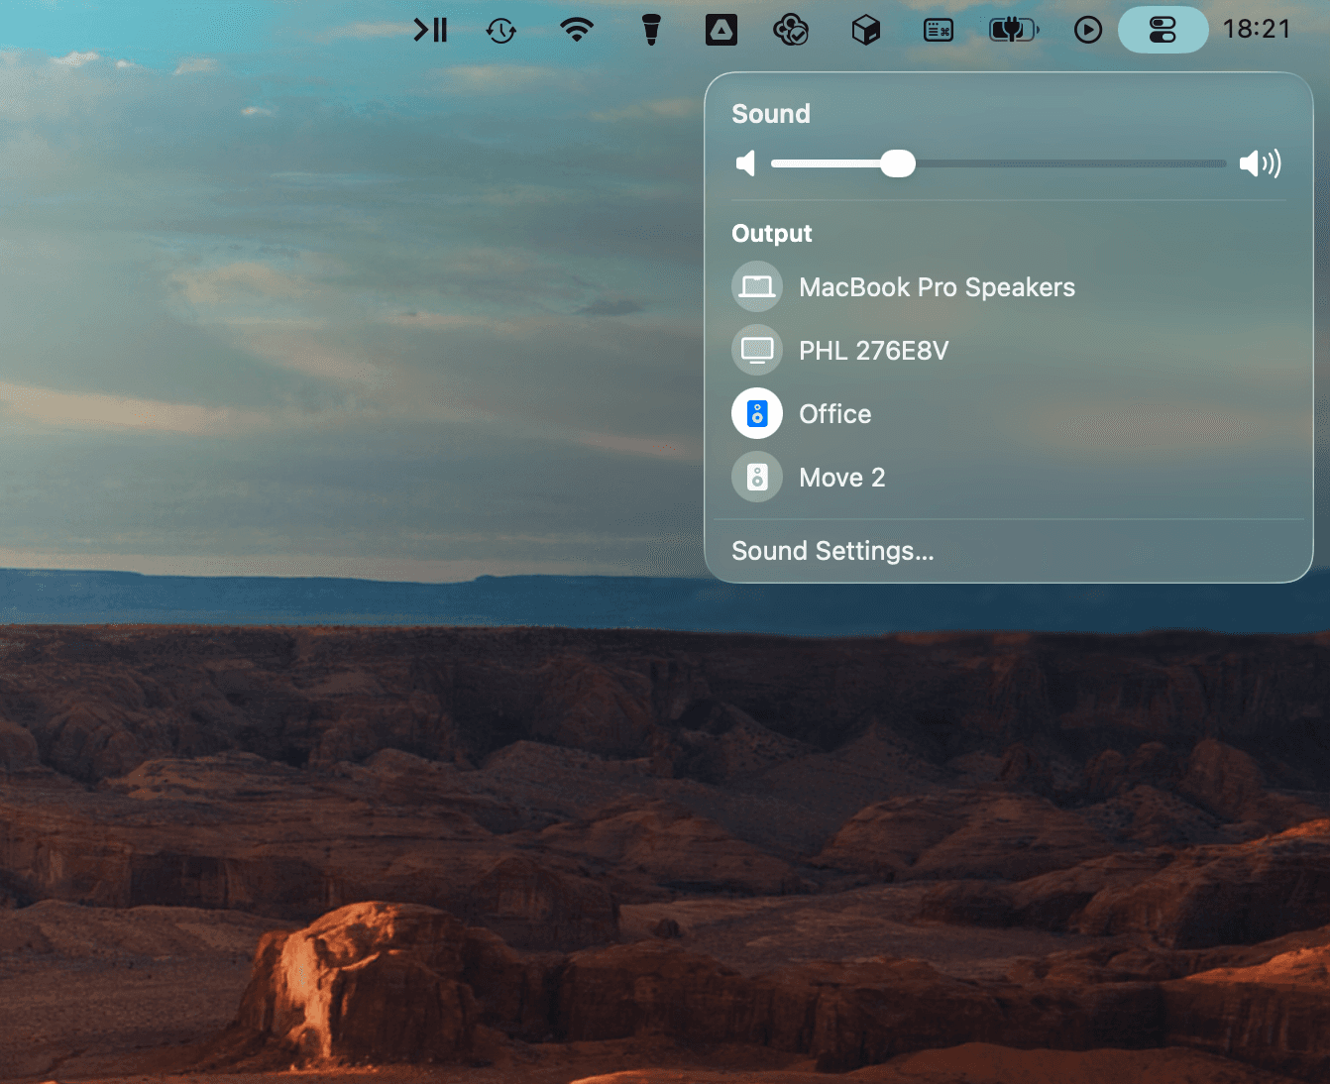Click the checkmark clover icon in menu bar
Screen dimensions: 1330x1084
791,31
